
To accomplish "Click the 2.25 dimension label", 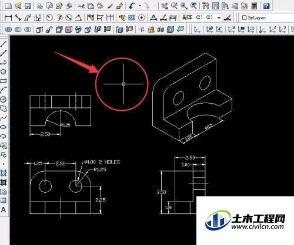I will click(x=101, y=200).
